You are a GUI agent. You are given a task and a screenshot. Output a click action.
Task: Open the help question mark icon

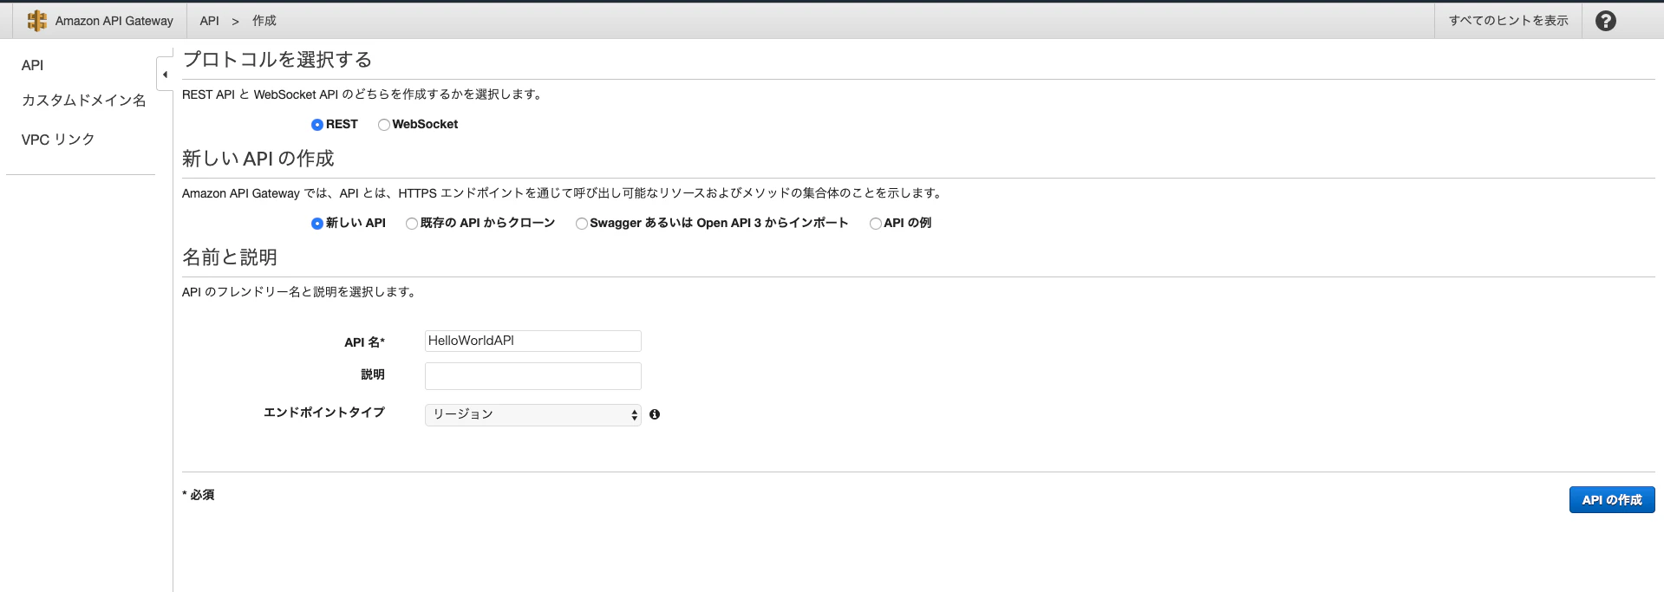[x=1605, y=21]
